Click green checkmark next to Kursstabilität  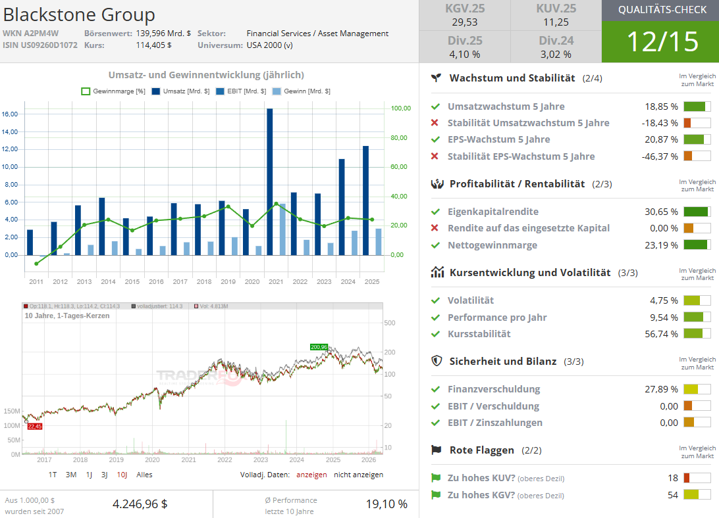coord(435,334)
